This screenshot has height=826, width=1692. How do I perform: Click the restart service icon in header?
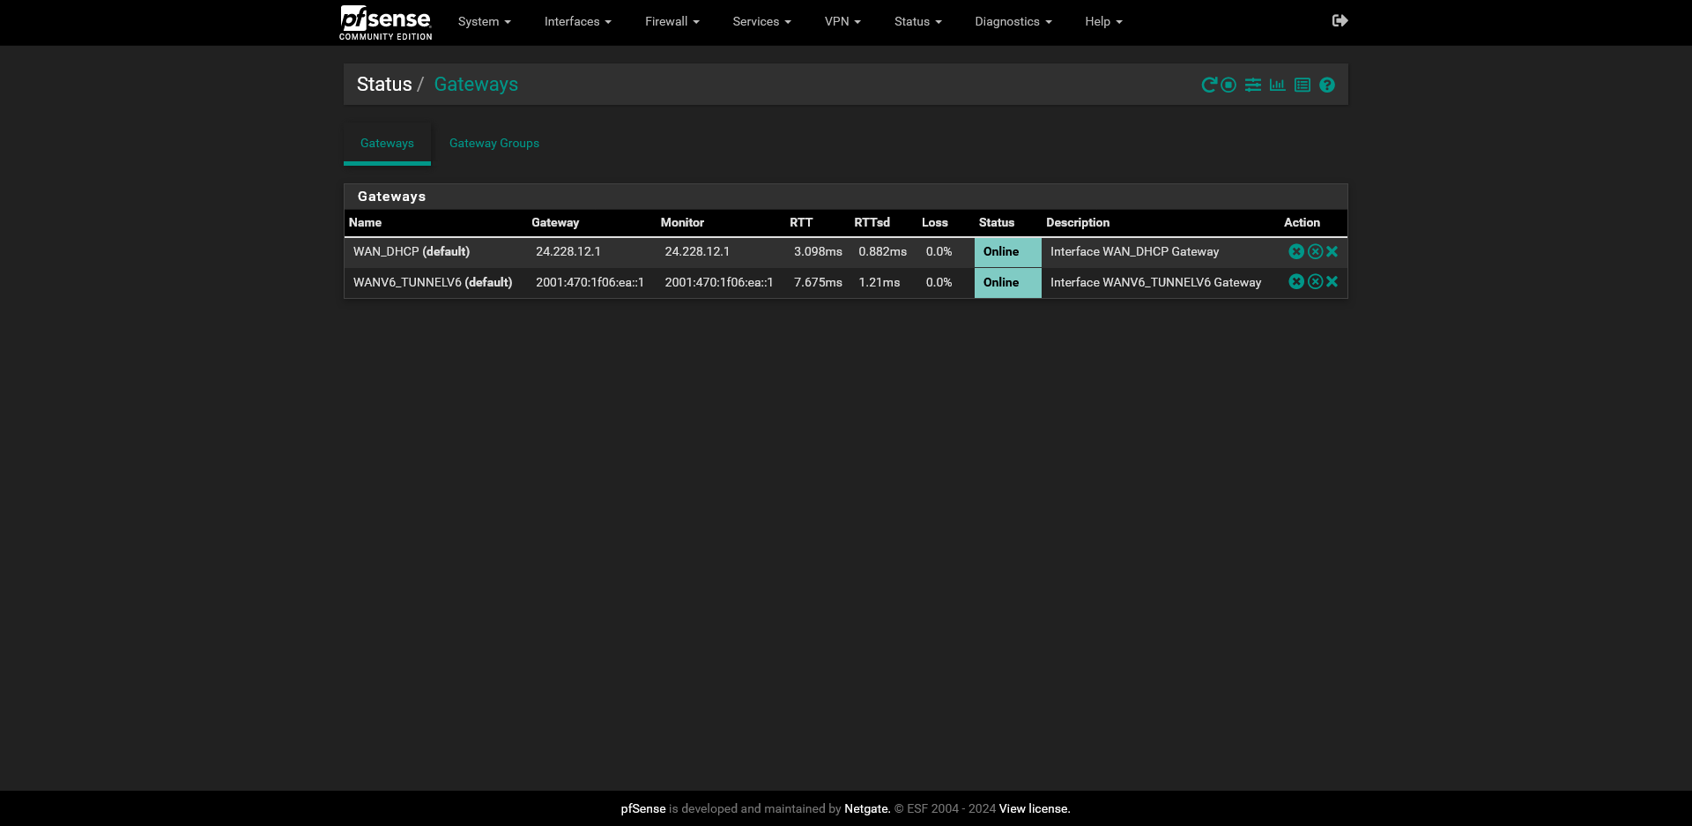(1208, 85)
